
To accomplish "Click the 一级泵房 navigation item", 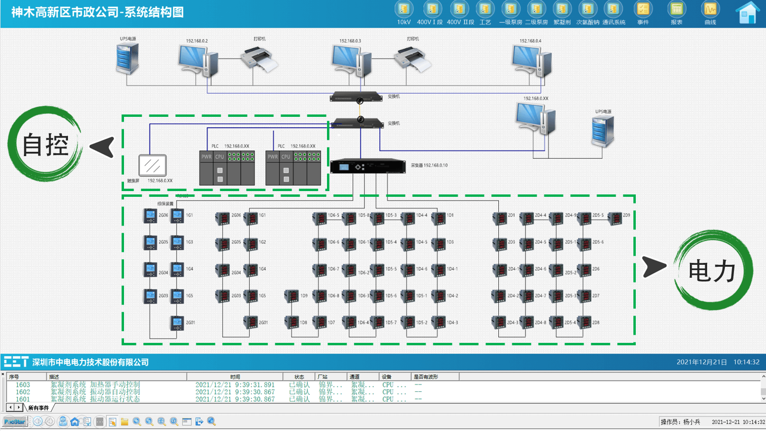I will click(510, 10).
